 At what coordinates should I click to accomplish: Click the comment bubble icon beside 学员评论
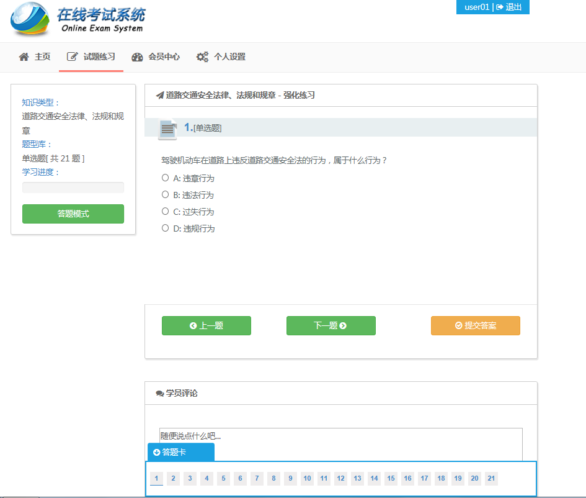point(160,393)
